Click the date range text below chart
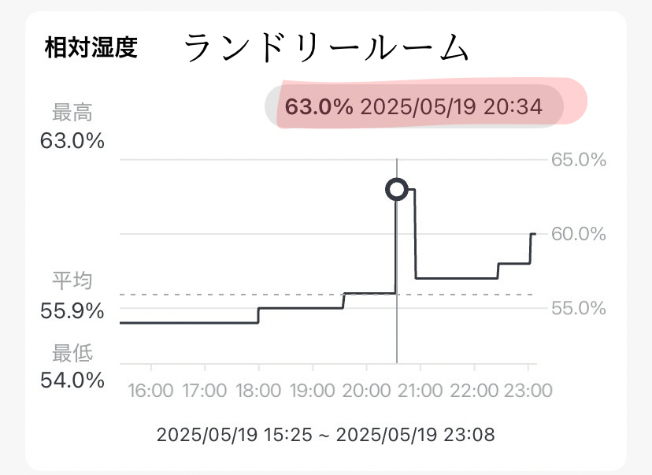Image resolution: width=652 pixels, height=475 pixels. point(326,434)
